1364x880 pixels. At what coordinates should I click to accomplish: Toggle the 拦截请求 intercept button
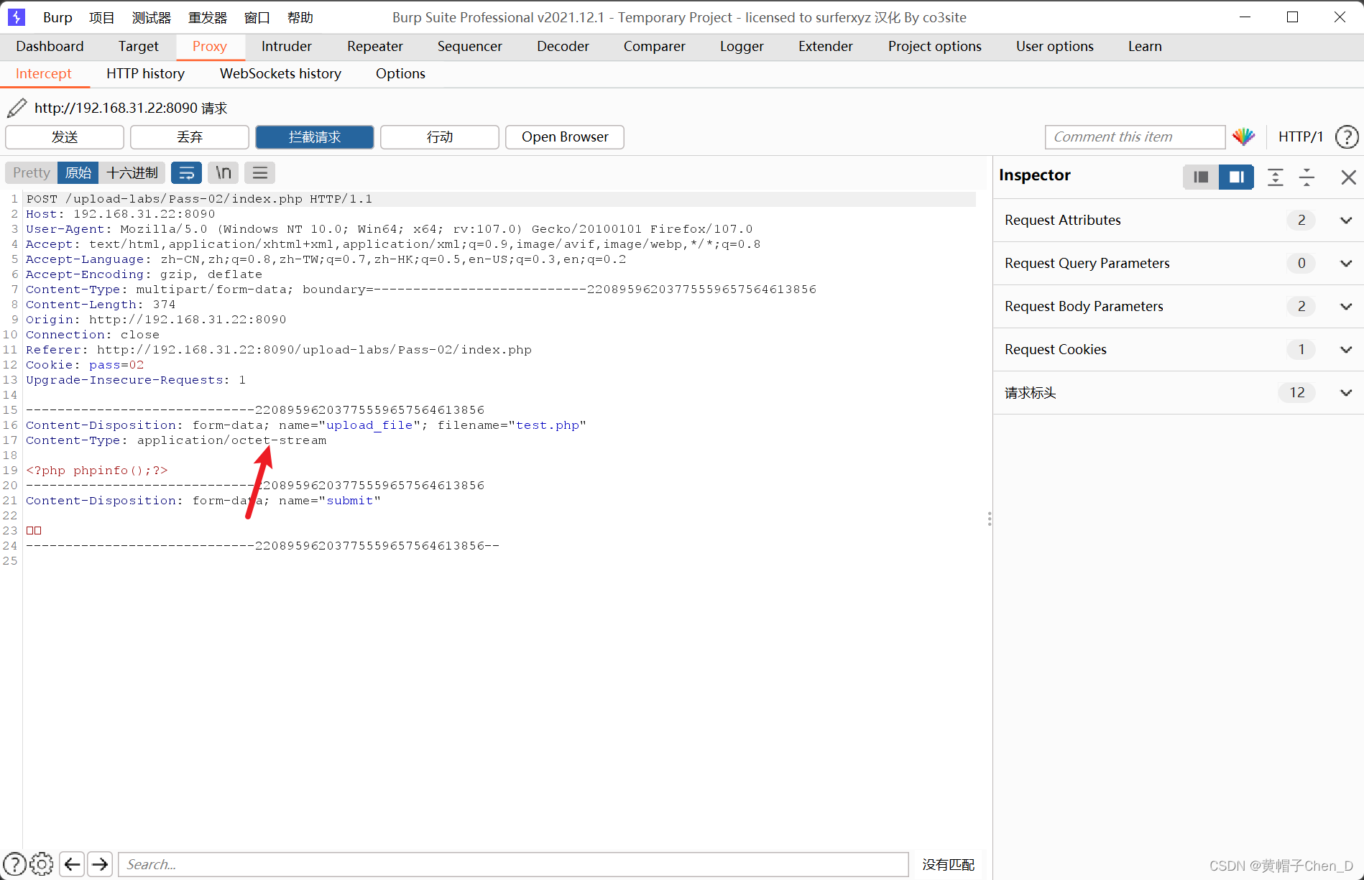(315, 136)
